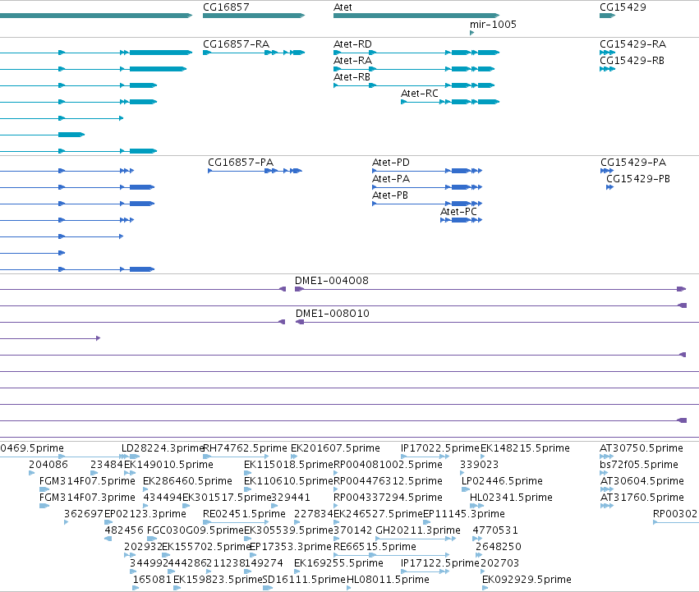Select EST FGM314F07.3prime

pyautogui.click(x=87, y=498)
